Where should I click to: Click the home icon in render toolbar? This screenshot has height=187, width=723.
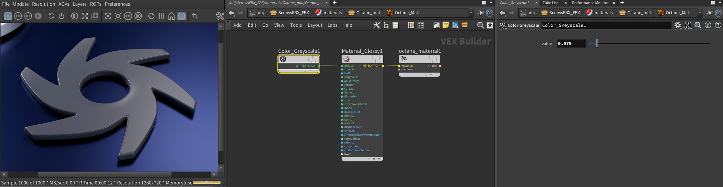tap(171, 16)
